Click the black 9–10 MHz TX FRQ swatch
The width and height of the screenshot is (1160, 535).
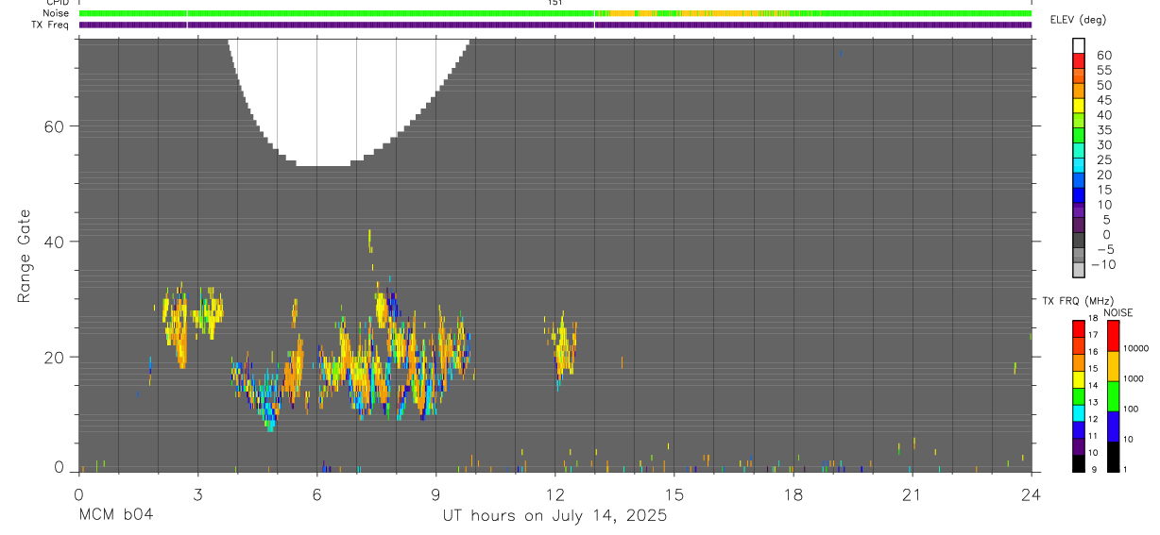1079,461
